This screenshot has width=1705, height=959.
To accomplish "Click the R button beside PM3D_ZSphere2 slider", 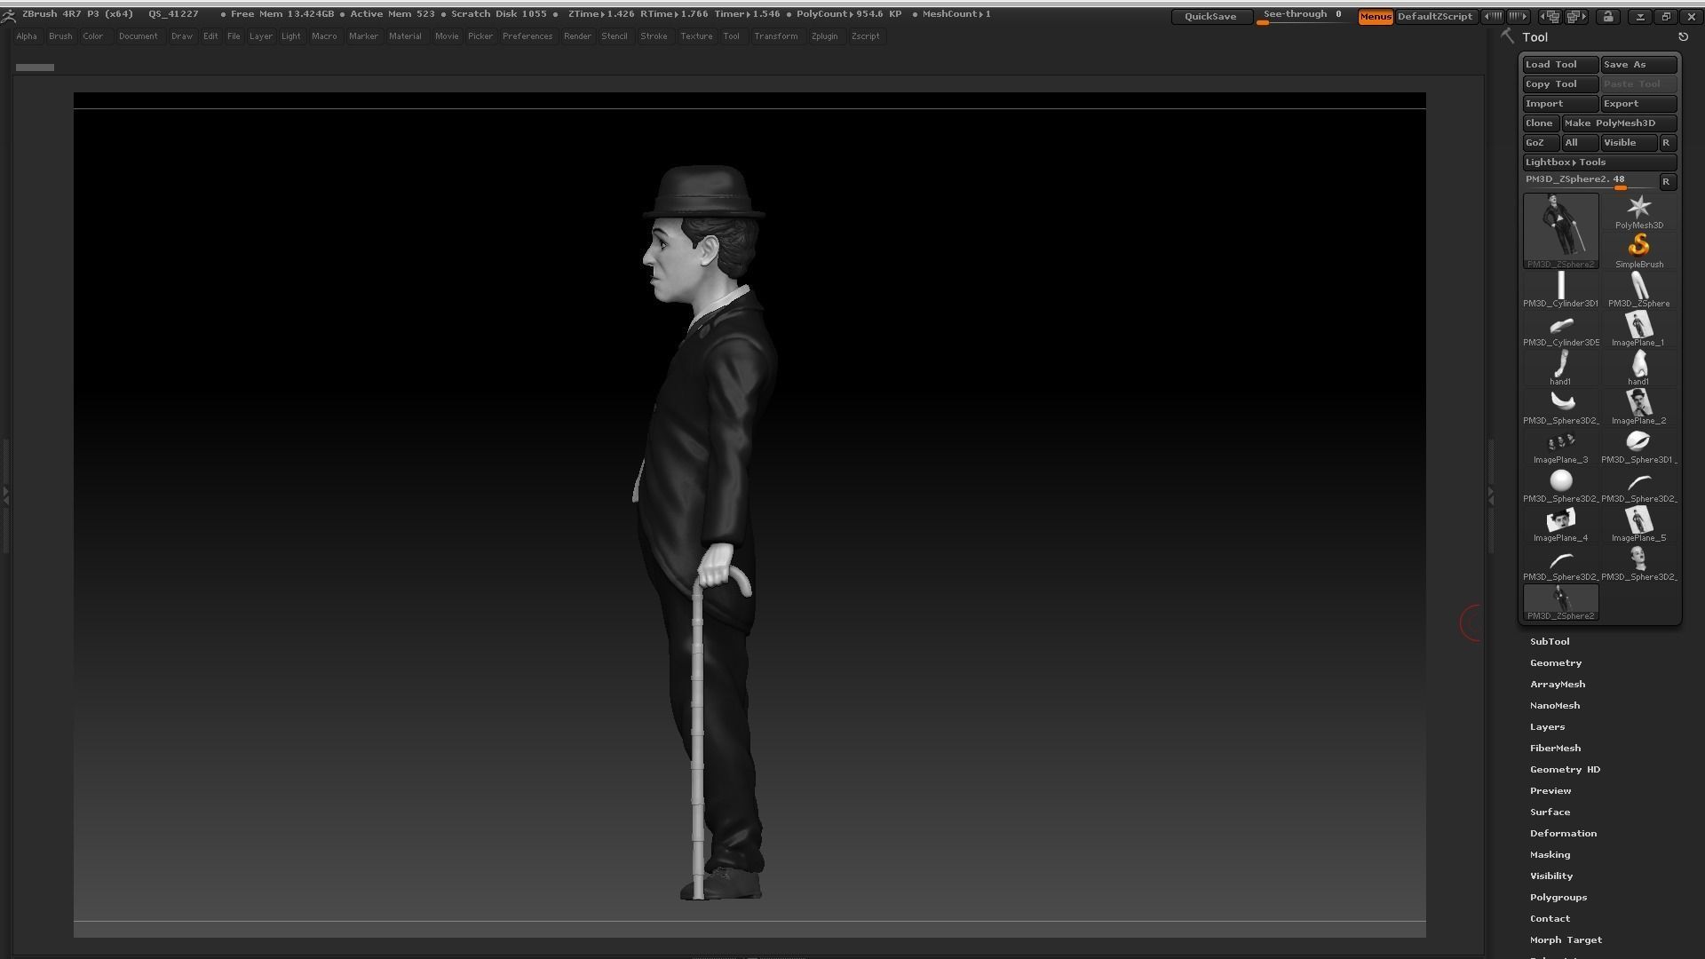I will coord(1667,181).
